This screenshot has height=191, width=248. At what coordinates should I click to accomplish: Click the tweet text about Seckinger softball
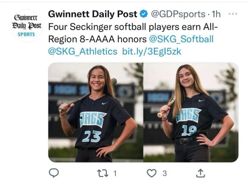(133, 33)
